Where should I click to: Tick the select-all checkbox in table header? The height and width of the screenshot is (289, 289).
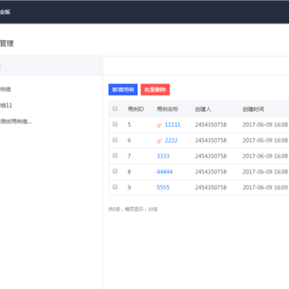pyautogui.click(x=115, y=108)
